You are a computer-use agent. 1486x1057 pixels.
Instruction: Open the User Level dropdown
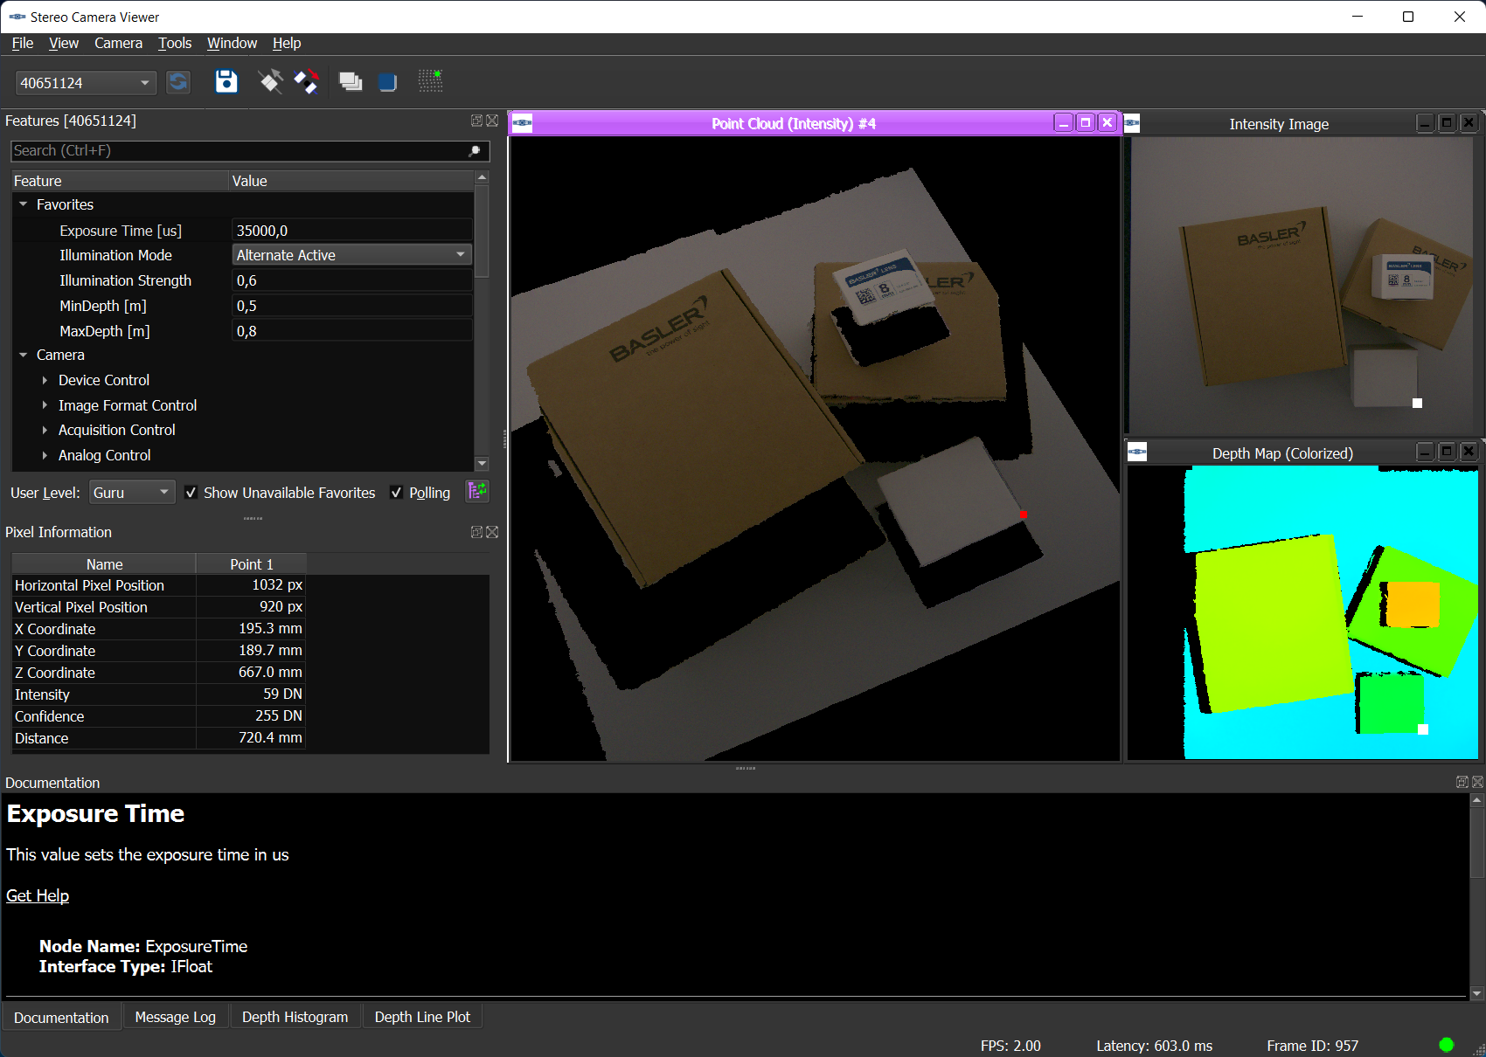(132, 493)
